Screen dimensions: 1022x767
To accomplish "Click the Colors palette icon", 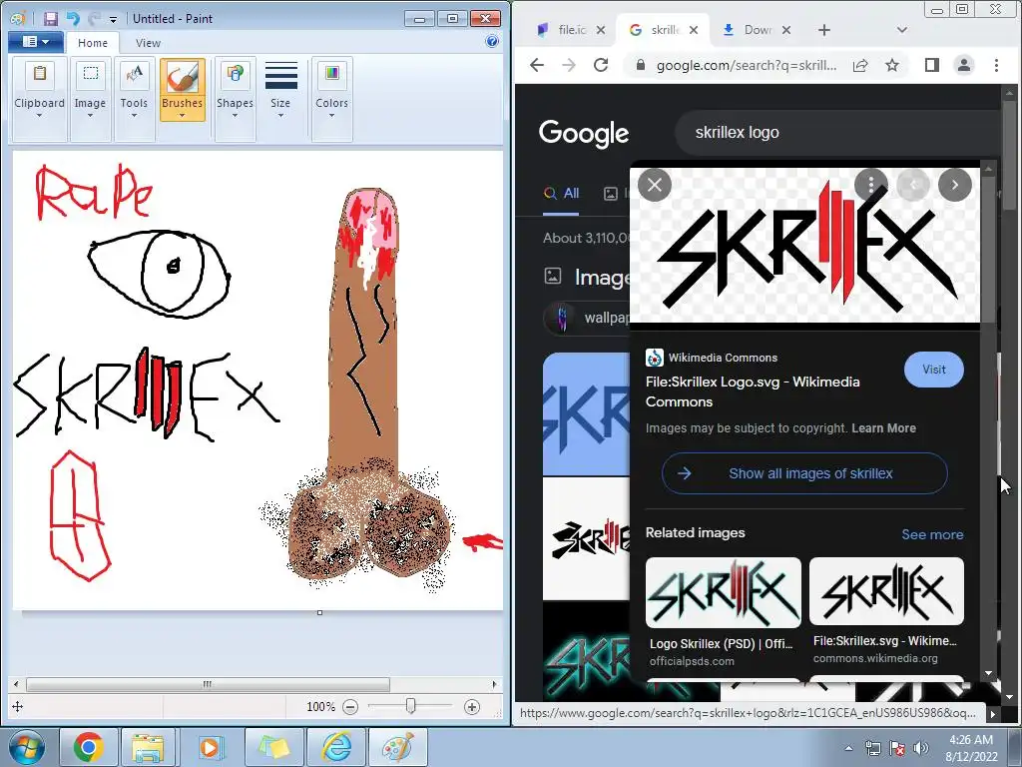I will [331, 73].
